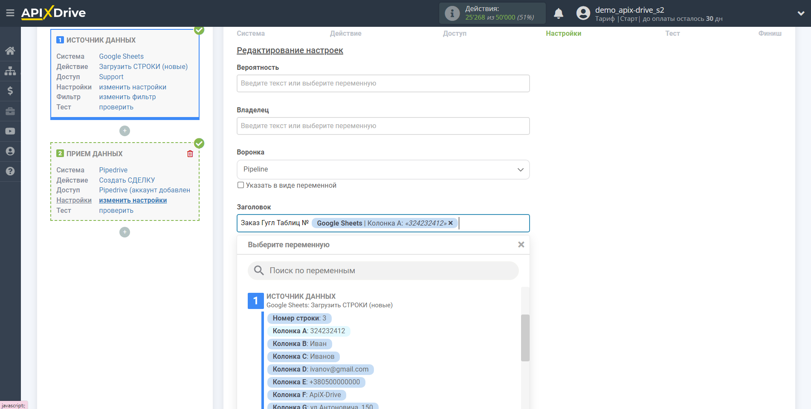Remove Google Sheets Колонка A variable tag
811x409 pixels.
[450, 223]
